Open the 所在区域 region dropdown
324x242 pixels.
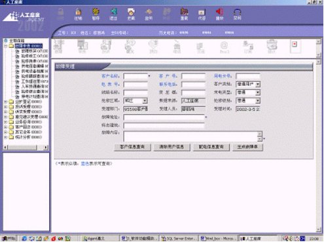tap(145, 101)
